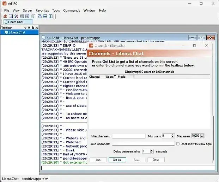This screenshot has width=219, height=182.
Task: Open the Server menu
Action: tap(28, 11)
